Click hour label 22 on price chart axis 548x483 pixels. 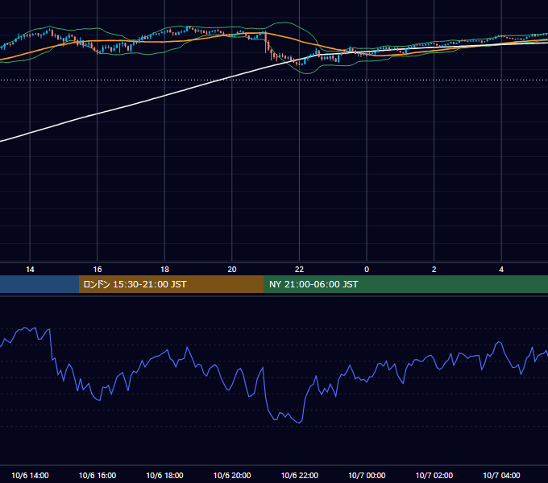pos(299,270)
